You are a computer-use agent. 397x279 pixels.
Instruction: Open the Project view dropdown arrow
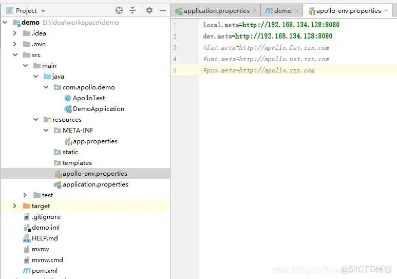pyautogui.click(x=43, y=11)
